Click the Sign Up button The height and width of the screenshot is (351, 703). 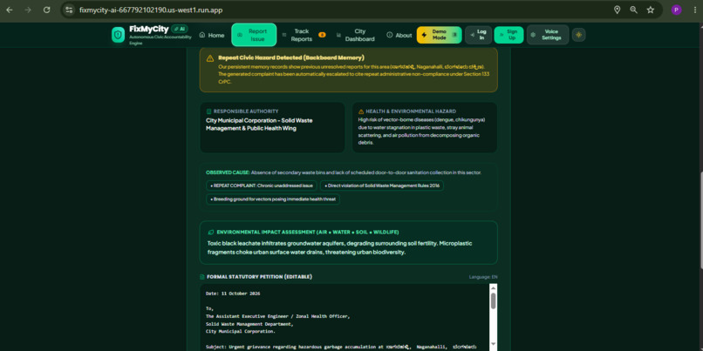point(508,35)
